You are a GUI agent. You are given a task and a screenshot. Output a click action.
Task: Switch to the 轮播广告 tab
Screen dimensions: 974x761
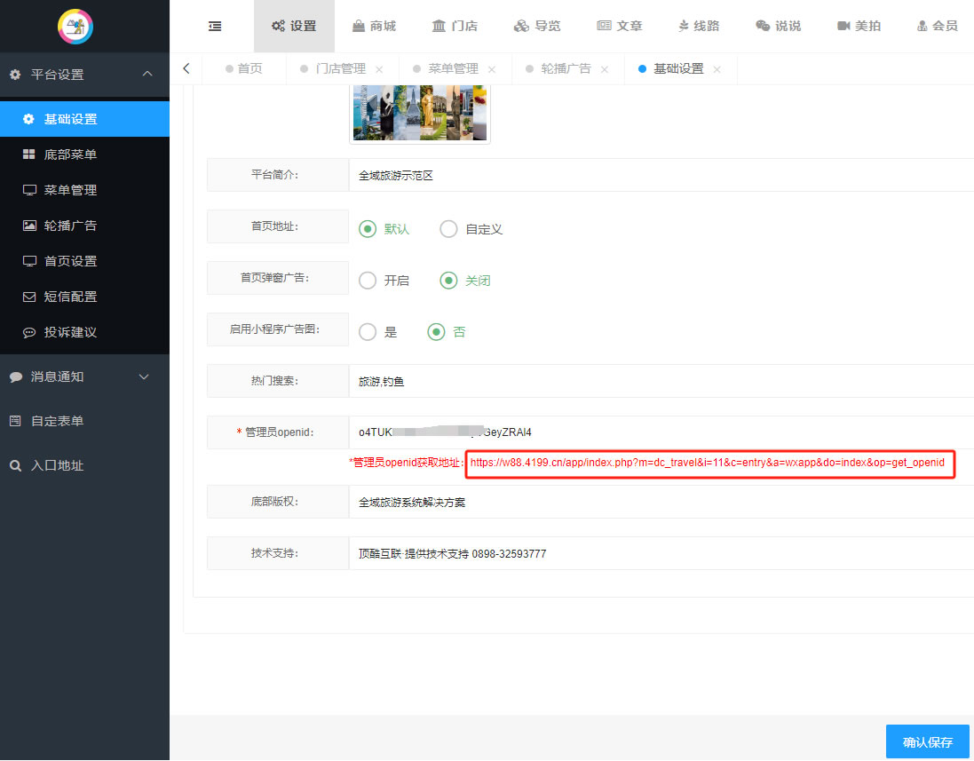click(566, 69)
